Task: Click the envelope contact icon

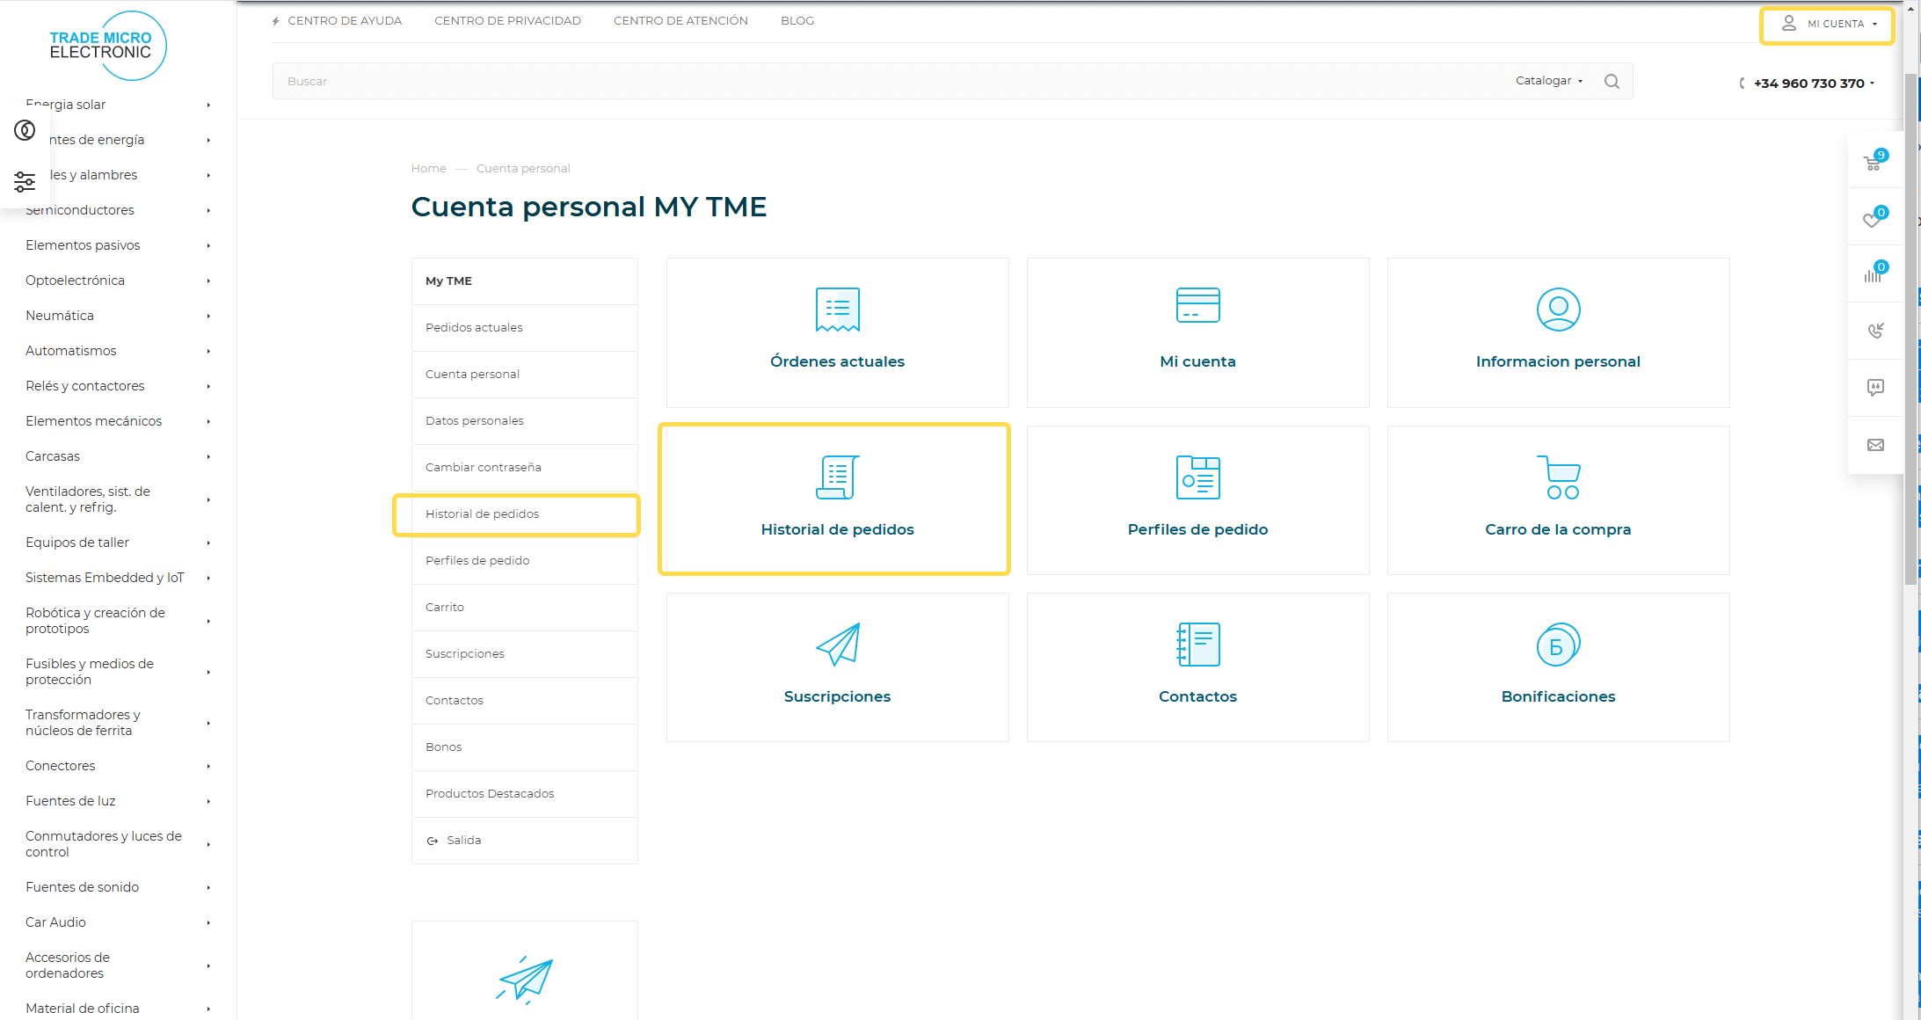Action: click(1875, 445)
